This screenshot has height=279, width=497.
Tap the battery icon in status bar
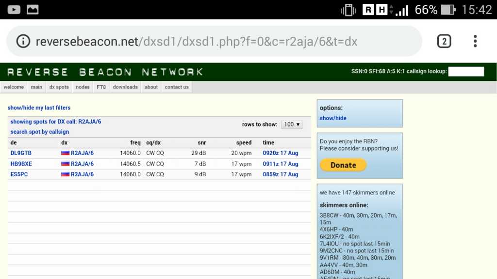pos(448,10)
